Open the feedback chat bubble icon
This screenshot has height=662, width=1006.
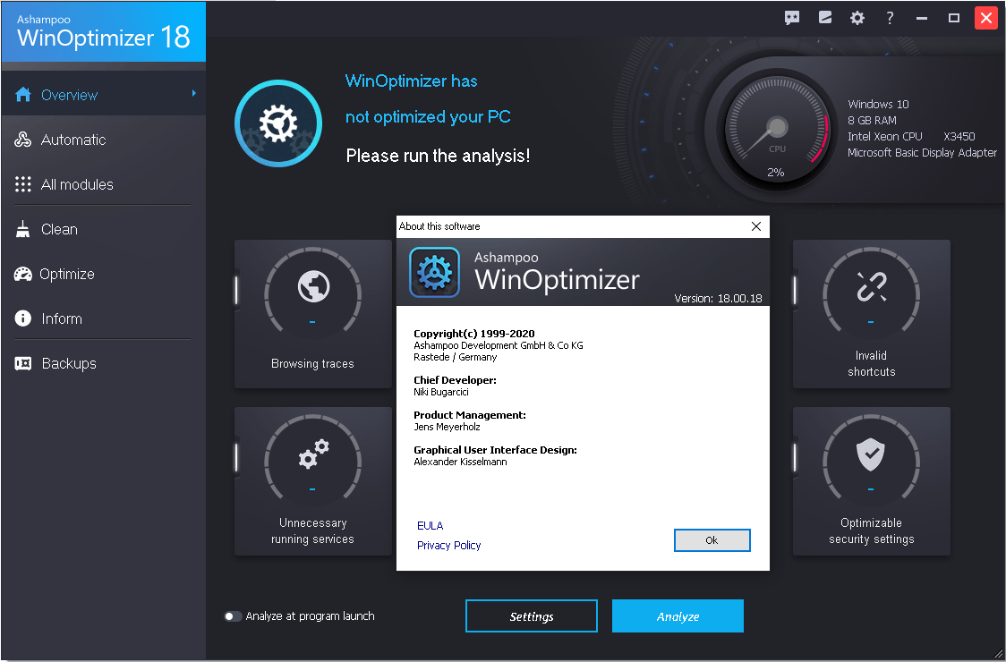coord(792,18)
